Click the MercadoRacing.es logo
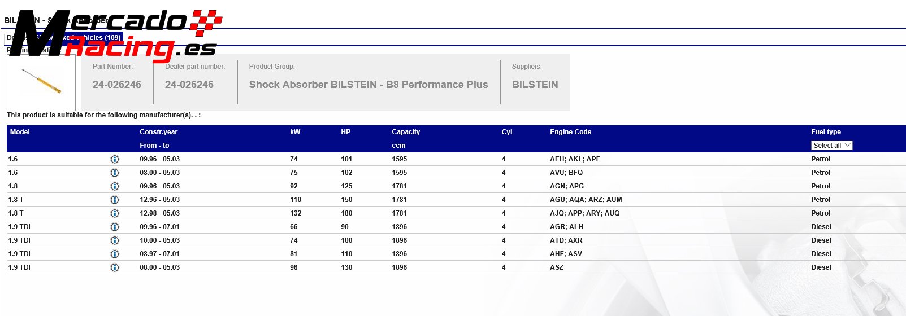Viewport: 906px width, 316px height. click(116, 34)
